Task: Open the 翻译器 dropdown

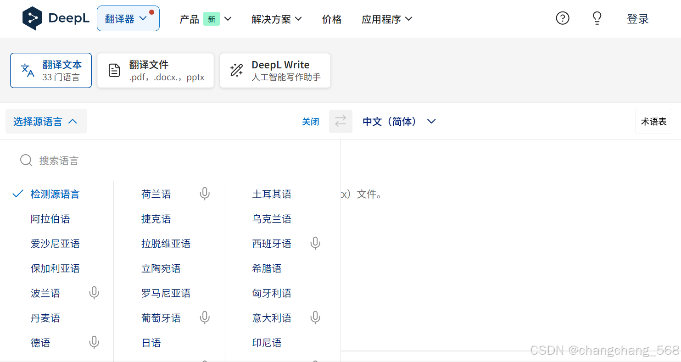Action: (x=128, y=18)
